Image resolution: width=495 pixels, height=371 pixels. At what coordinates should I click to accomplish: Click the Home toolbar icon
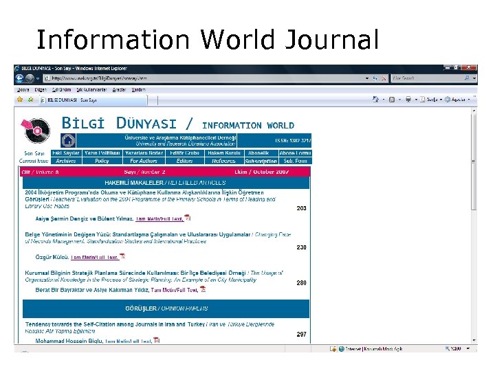375,100
